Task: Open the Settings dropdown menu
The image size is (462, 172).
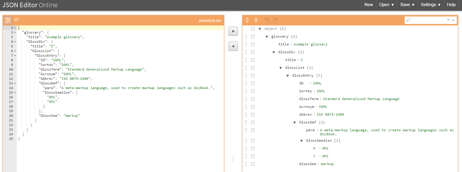Action: click(x=431, y=5)
